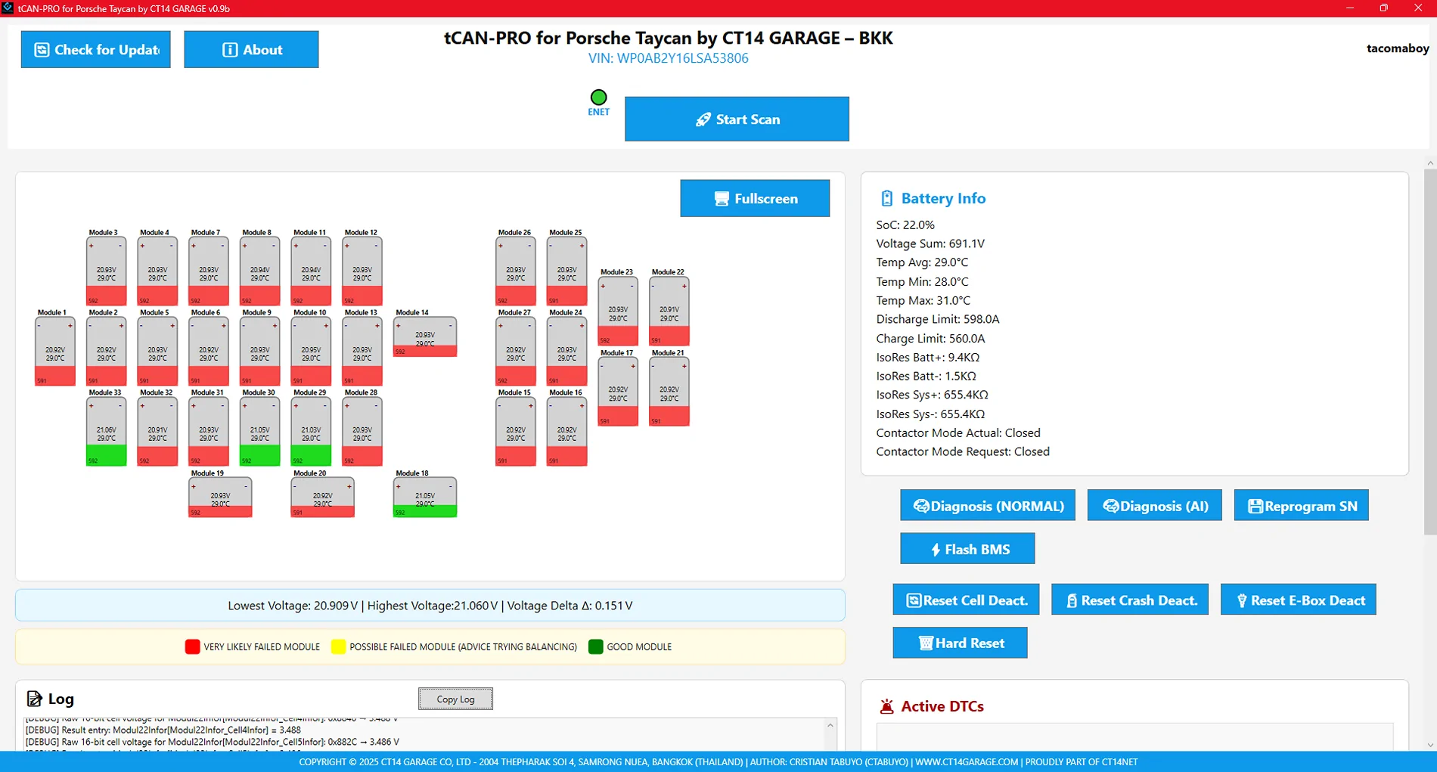The width and height of the screenshot is (1437, 772).
Task: Click yellow Possible Failed Module legend swatch
Action: 338,646
